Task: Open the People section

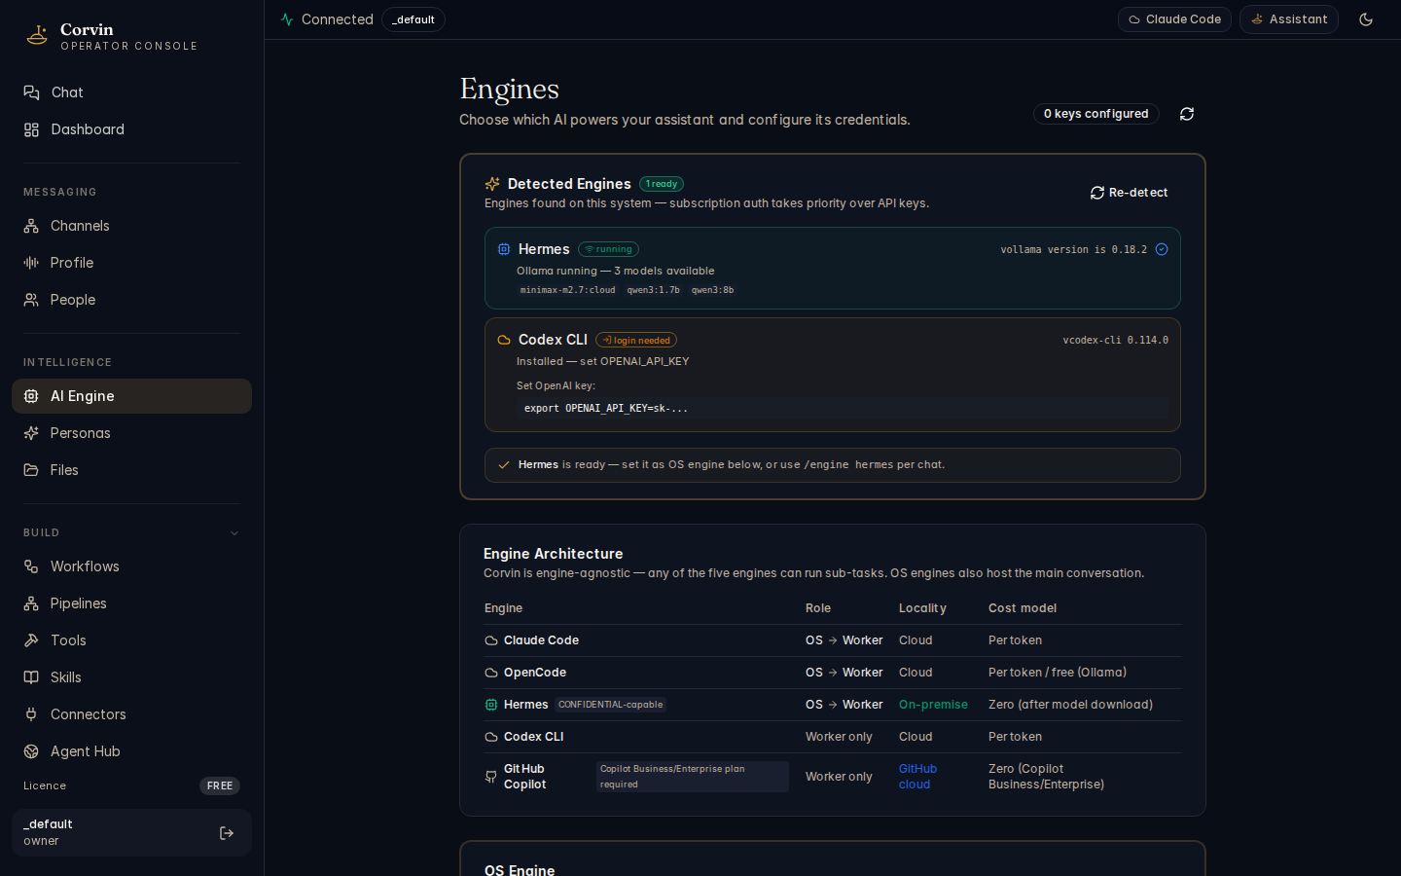Action: click(131, 300)
